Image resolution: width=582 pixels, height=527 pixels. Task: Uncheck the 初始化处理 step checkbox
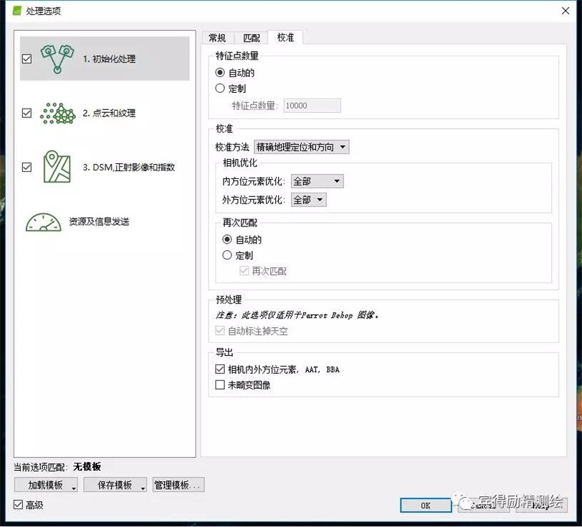coord(27,59)
